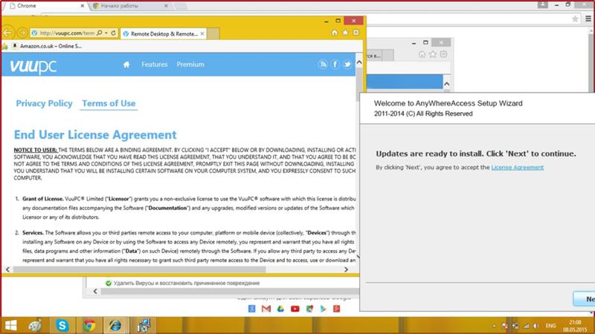Image resolution: width=595 pixels, height=334 pixels.
Task: Open the VuuPC Twitter icon
Action: (x=347, y=65)
